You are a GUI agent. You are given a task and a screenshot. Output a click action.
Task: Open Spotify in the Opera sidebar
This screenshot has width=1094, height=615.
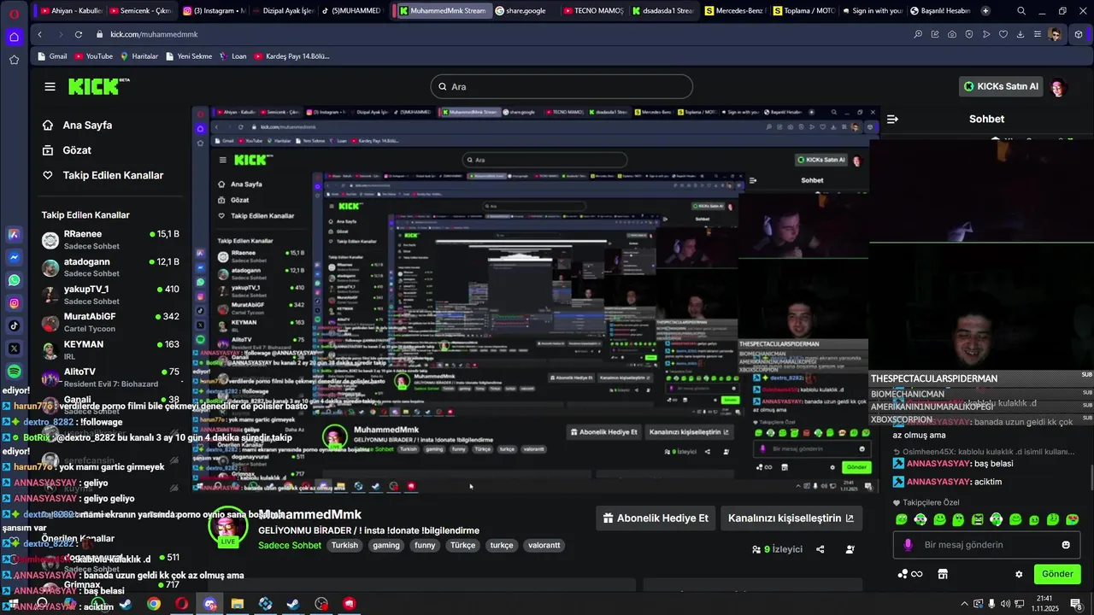[14, 372]
